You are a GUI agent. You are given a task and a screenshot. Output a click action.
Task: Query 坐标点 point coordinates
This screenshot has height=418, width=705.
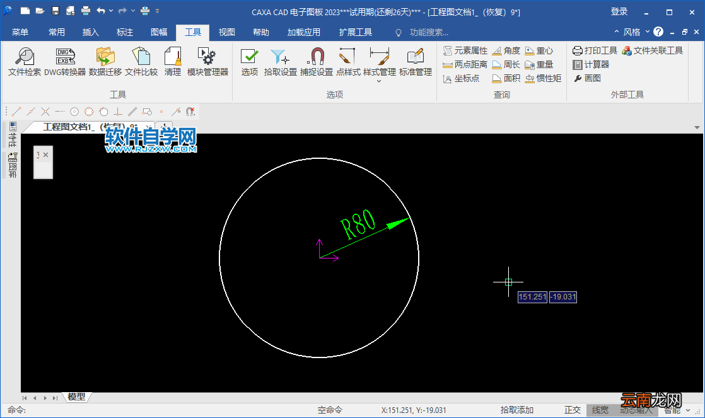[462, 79]
